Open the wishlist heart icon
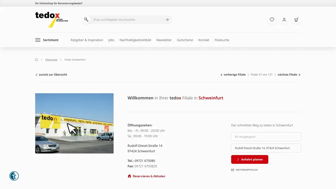336x189 pixels. (272, 20)
